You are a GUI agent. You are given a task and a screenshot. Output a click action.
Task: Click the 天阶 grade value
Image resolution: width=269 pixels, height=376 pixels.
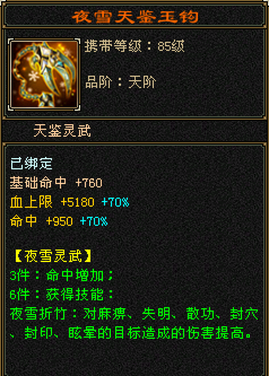[142, 82]
